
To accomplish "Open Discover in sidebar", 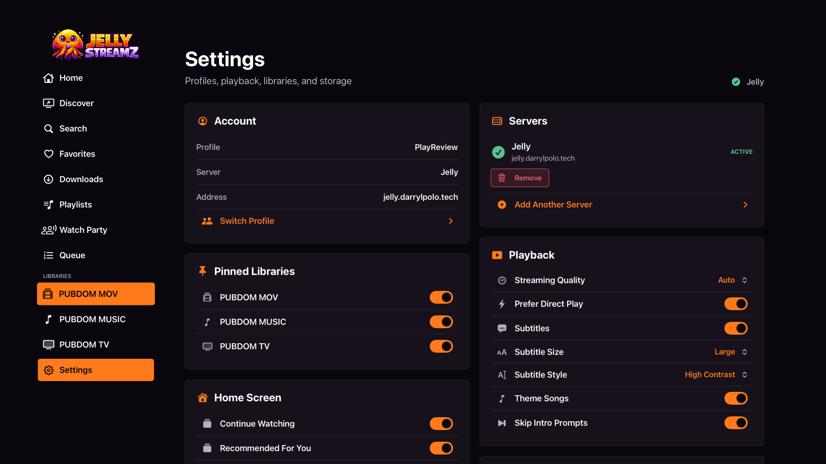I will [96, 103].
